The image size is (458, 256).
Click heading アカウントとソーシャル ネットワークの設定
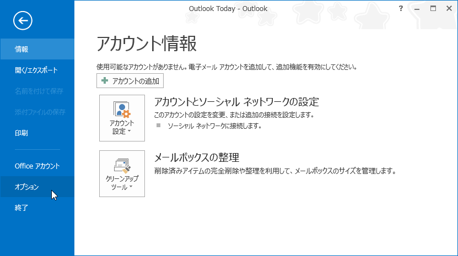(x=236, y=102)
